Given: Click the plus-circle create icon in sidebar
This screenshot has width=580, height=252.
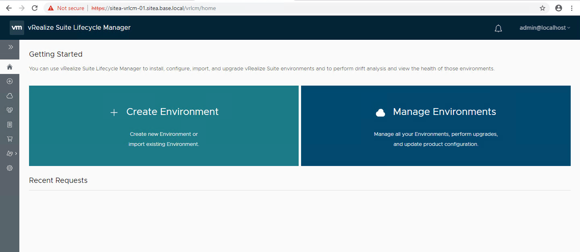Looking at the screenshot, I should [10, 81].
